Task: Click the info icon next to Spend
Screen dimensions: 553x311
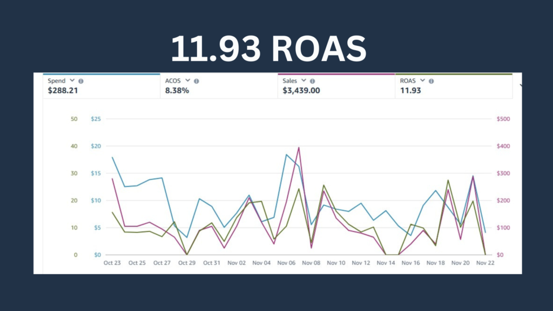Action: click(x=81, y=81)
